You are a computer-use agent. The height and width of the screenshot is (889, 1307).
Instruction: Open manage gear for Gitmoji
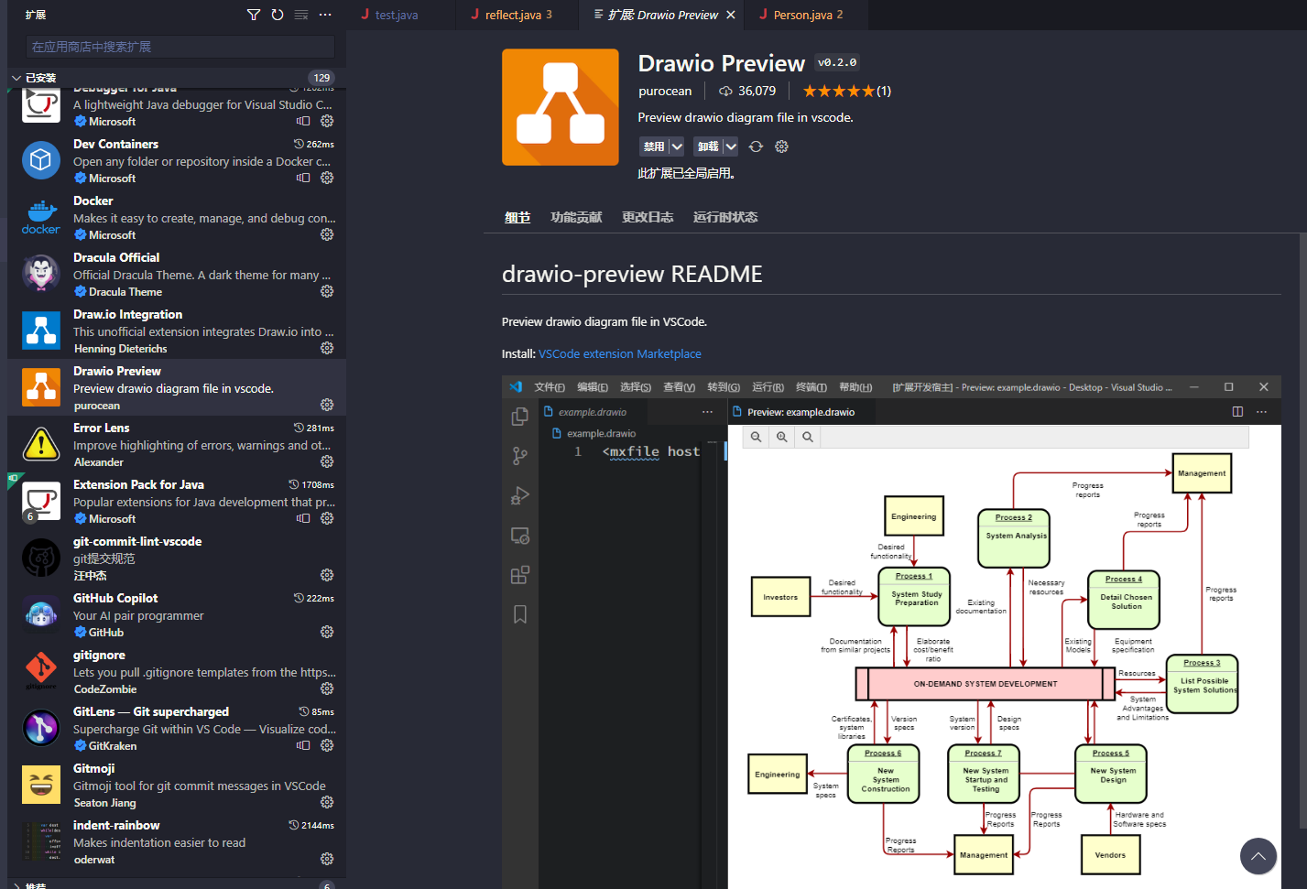click(327, 802)
